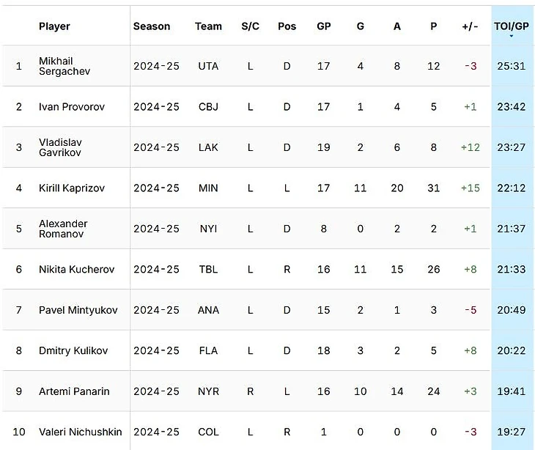Sort by the S/C column header
Image resolution: width=535 pixels, height=450 pixels.
[250, 26]
